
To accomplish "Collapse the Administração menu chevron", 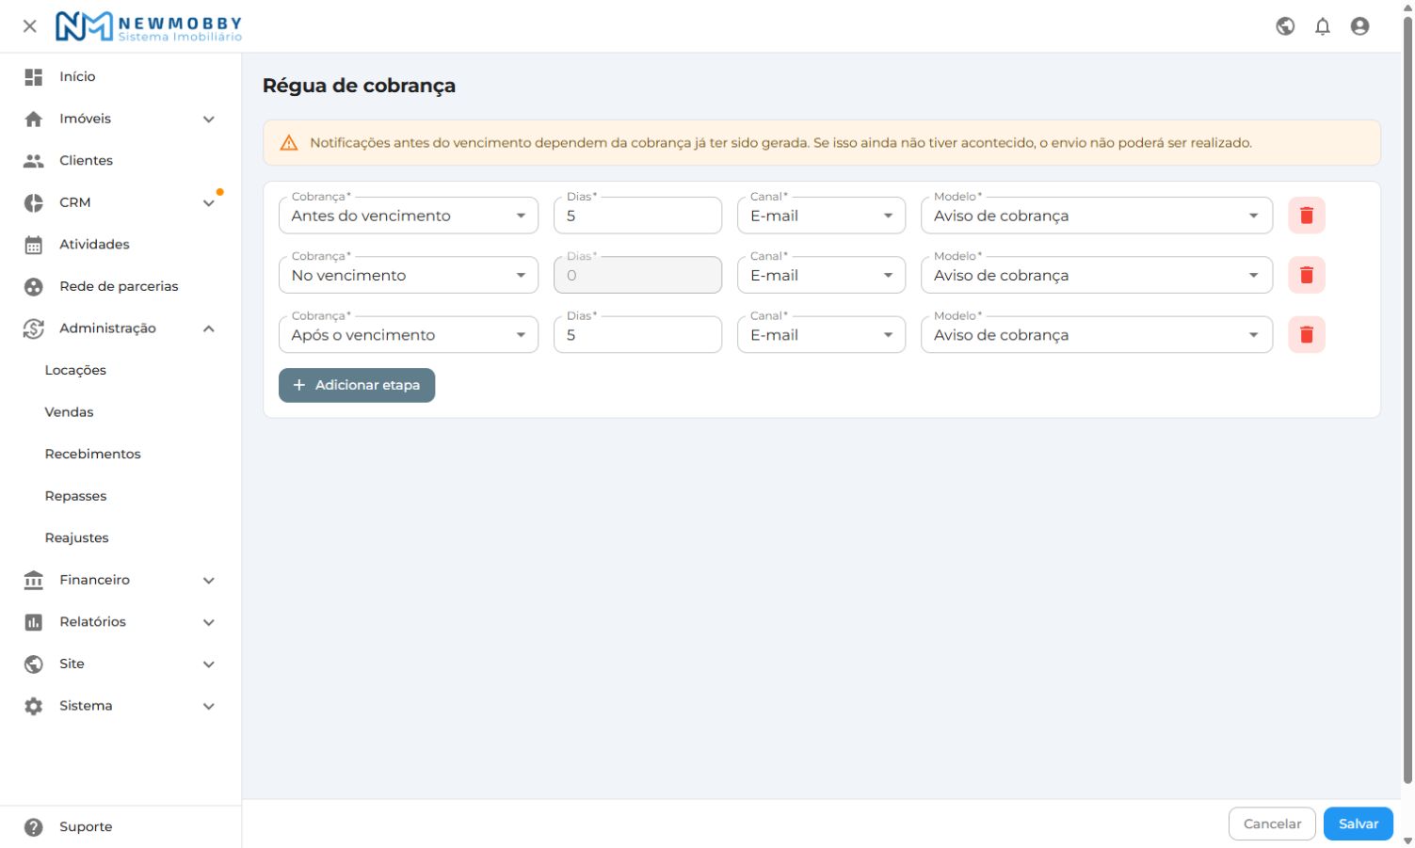I will (209, 328).
